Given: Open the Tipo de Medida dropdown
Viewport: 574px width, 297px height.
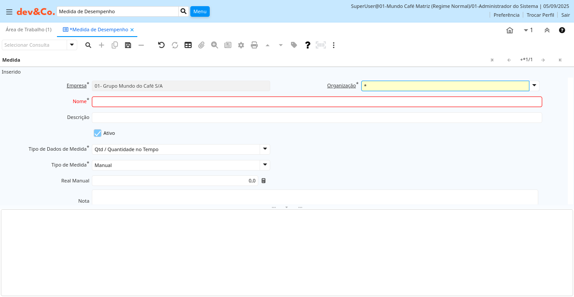Looking at the screenshot, I should coord(265,165).
